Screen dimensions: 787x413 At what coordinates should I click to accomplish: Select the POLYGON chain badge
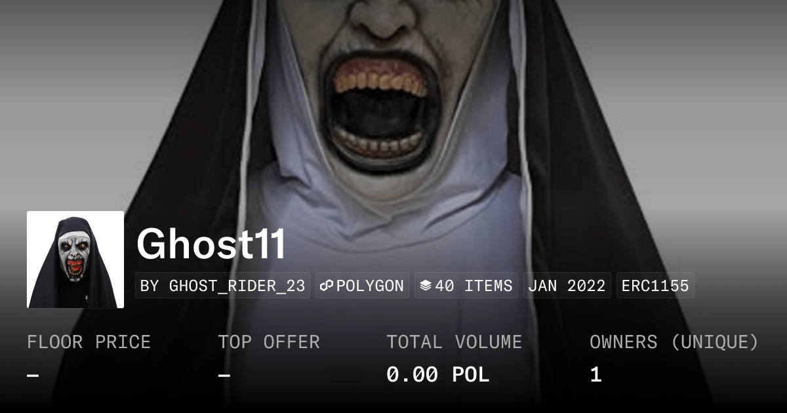362,286
